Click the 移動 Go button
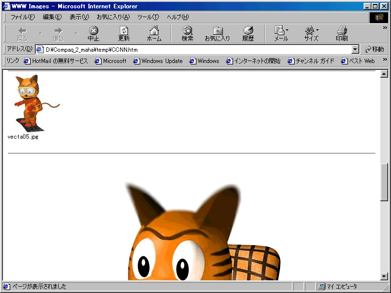Screen dimensions: 391x293 pos(374,49)
